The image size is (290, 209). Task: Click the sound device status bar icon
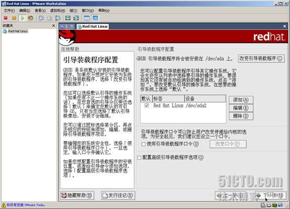click(281, 205)
